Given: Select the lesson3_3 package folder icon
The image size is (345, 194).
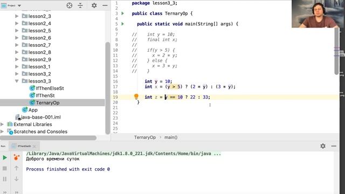Looking at the screenshot, I should tap(25, 81).
